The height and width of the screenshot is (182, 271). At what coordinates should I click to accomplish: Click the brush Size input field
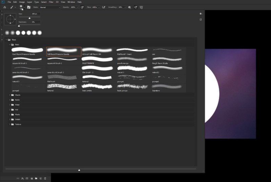36,14
